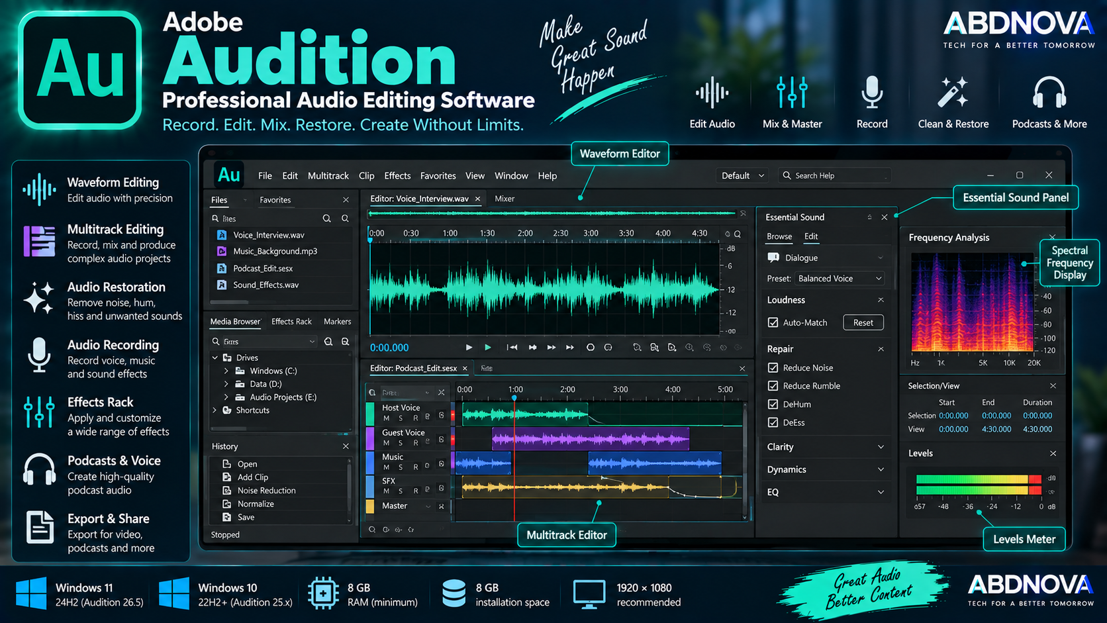The height and width of the screenshot is (623, 1107).
Task: Expand the Audio Projects (E:) drive
Action: point(226,397)
